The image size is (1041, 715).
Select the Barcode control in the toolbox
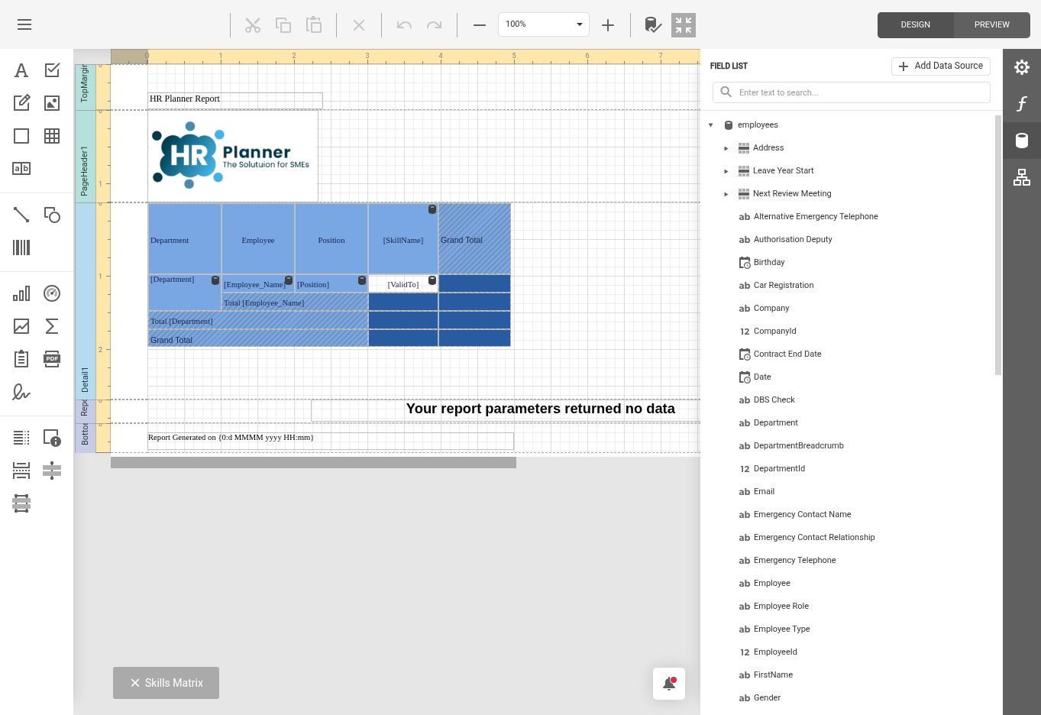pyautogui.click(x=21, y=247)
